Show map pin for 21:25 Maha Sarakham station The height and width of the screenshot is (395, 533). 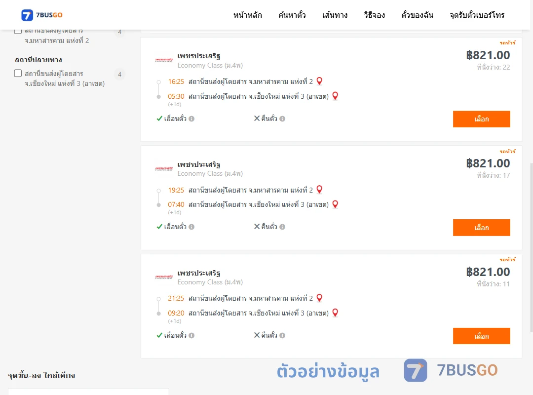click(x=319, y=298)
